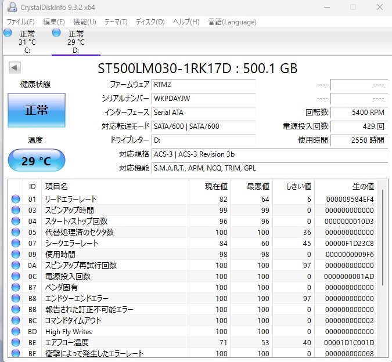Image resolution: width=392 pixels, height=362 pixels.
Task: Select the D: drive tab at 29 °C
Action: 76,41
